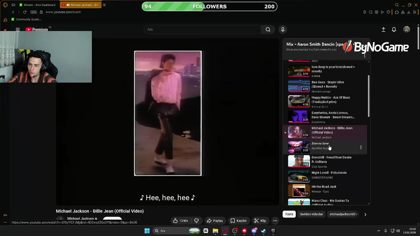Bookmark page with the heart icon
The image size is (420, 236).
388,12
